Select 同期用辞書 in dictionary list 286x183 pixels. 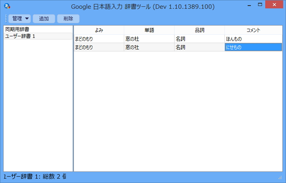[x=38, y=30]
